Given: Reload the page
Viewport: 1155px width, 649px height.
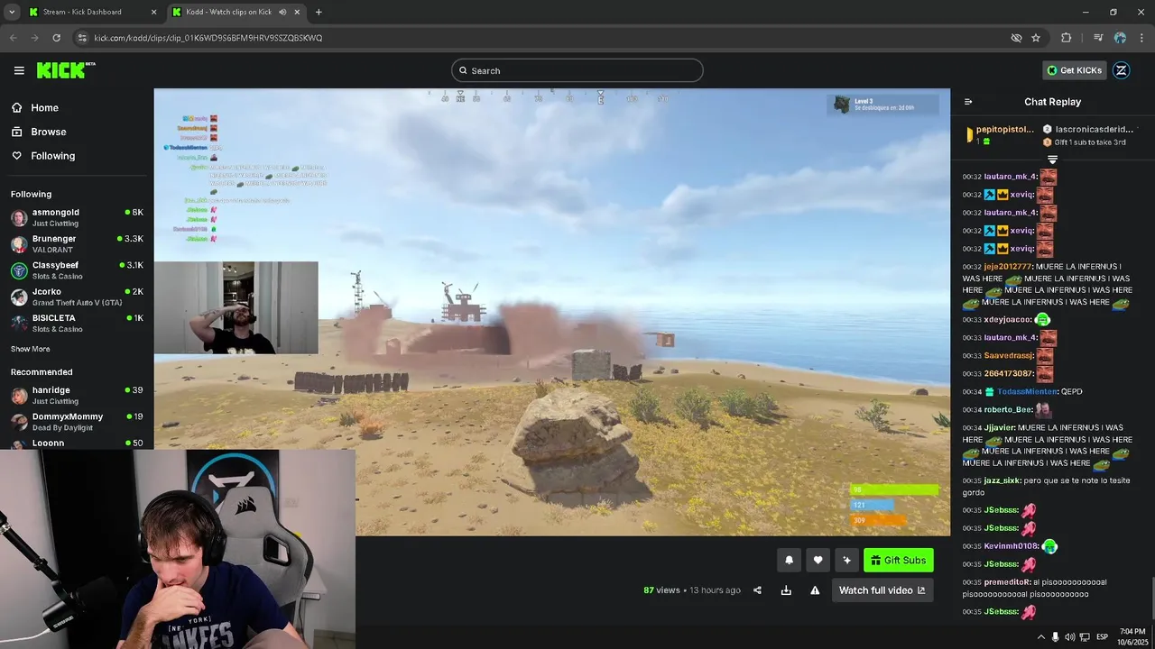Looking at the screenshot, I should tap(56, 38).
